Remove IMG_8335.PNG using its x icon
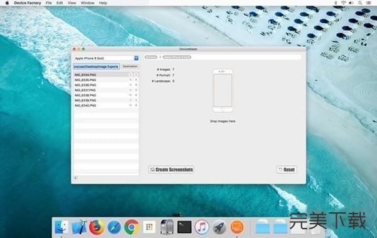377x238 pixels. point(136,80)
